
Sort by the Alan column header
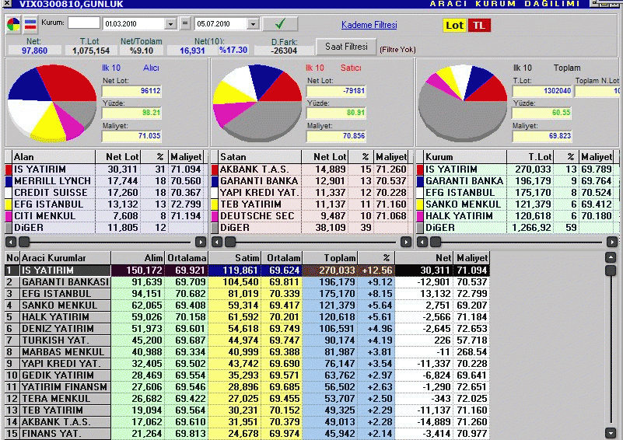(54, 157)
